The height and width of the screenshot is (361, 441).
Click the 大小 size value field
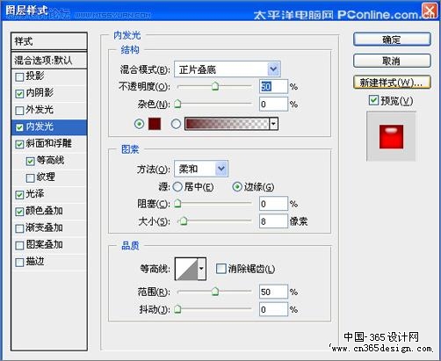(273, 221)
